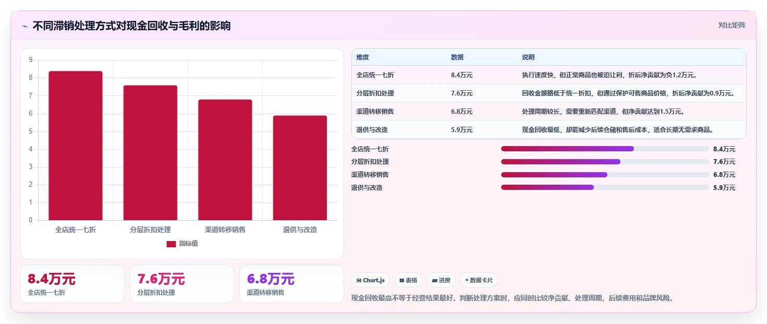Click the y-axis value 9 on the chart
Screen dimensions: 767x324
(30, 60)
